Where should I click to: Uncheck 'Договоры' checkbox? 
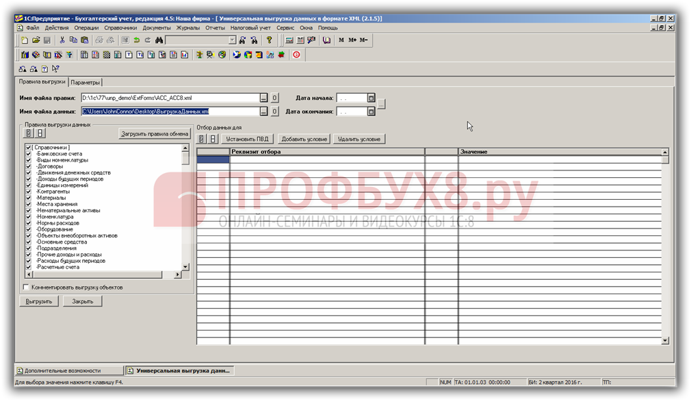[x=29, y=166]
